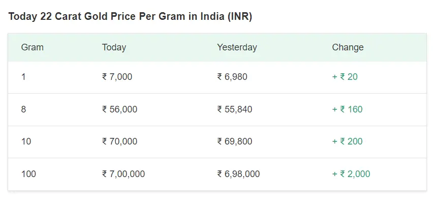Click the + ₹ 200 change value
This screenshot has height=201, width=434.
click(x=348, y=141)
